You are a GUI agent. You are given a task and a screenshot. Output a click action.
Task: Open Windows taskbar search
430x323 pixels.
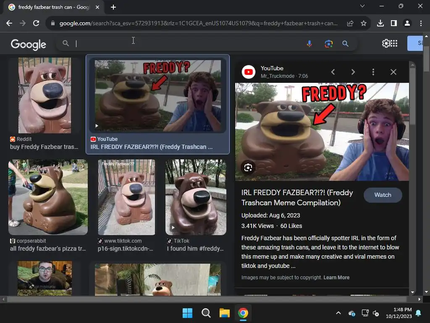pyautogui.click(x=206, y=313)
